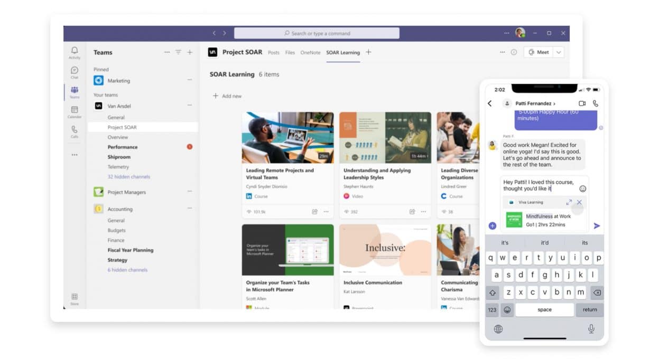
Task: Expand the 32 hidden channels list
Action: 129,177
